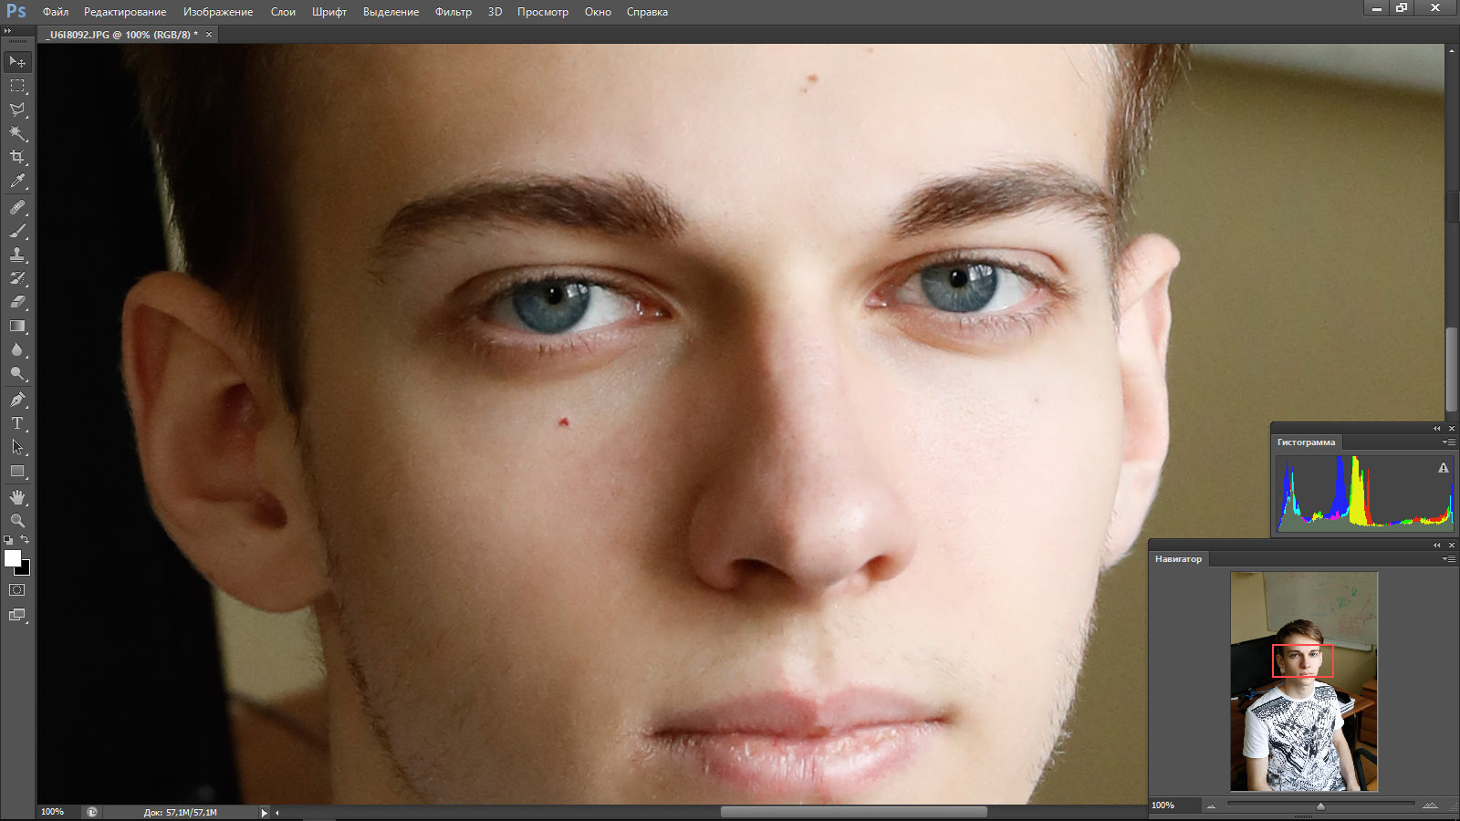Screen dimensions: 1460x821
Task: Zoom out using Navigator small mountains icon
Action: (x=1212, y=805)
